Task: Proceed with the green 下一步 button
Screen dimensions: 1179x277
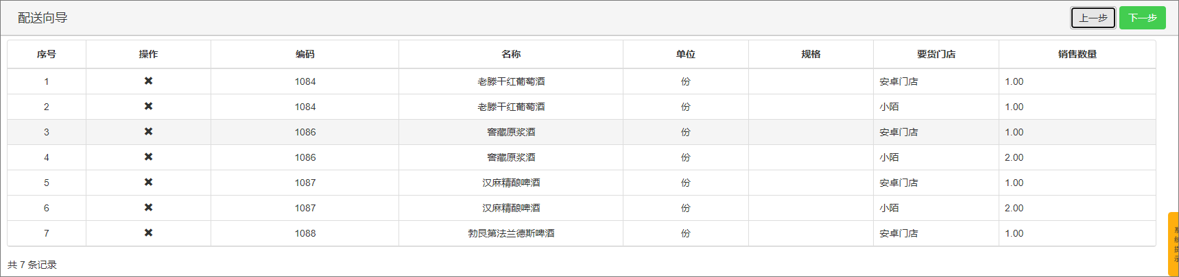Action: [x=1142, y=18]
